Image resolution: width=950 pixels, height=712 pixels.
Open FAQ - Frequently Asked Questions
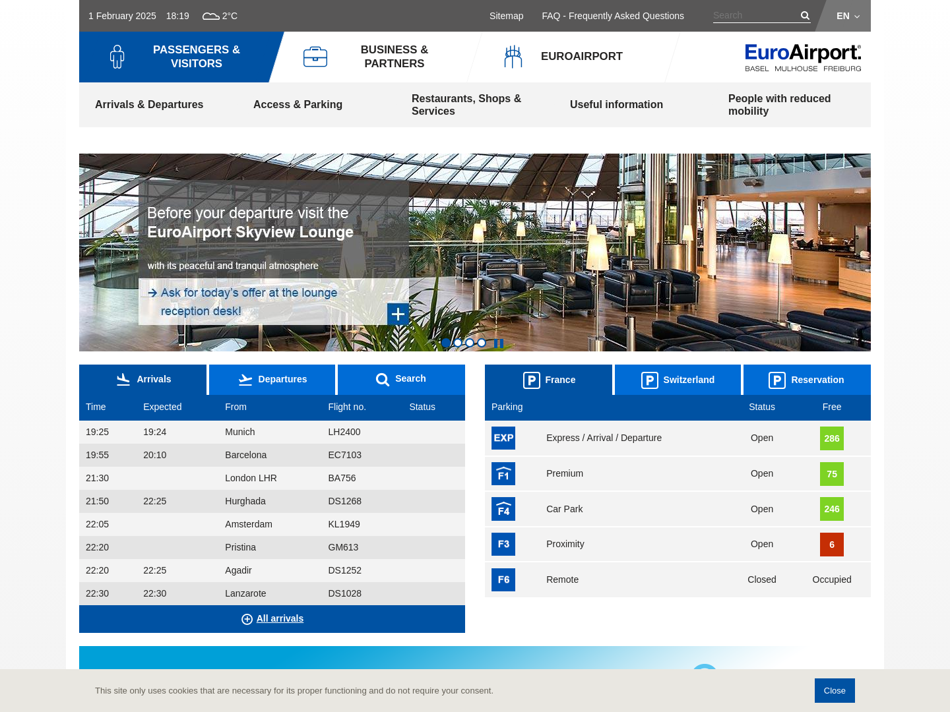point(613,16)
